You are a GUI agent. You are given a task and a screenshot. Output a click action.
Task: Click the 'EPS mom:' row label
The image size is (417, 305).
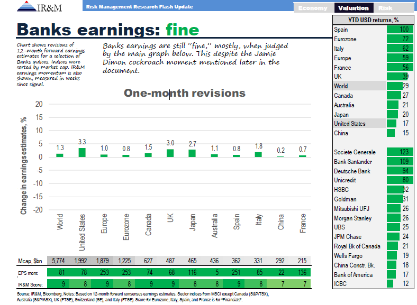pyautogui.click(x=28, y=273)
